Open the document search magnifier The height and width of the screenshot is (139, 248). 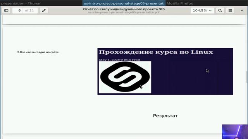pos(220,10)
